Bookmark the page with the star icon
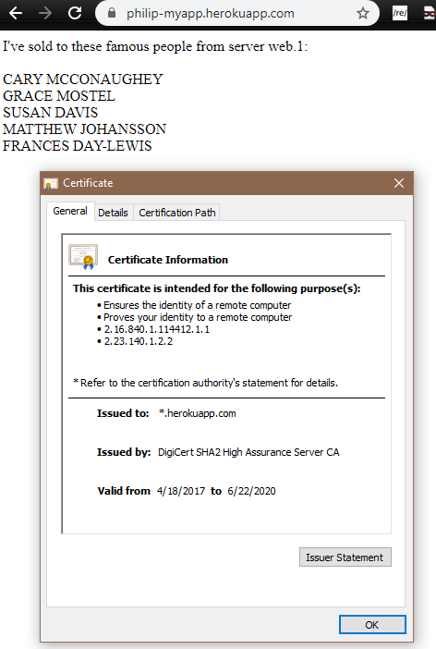This screenshot has width=436, height=649. (363, 13)
